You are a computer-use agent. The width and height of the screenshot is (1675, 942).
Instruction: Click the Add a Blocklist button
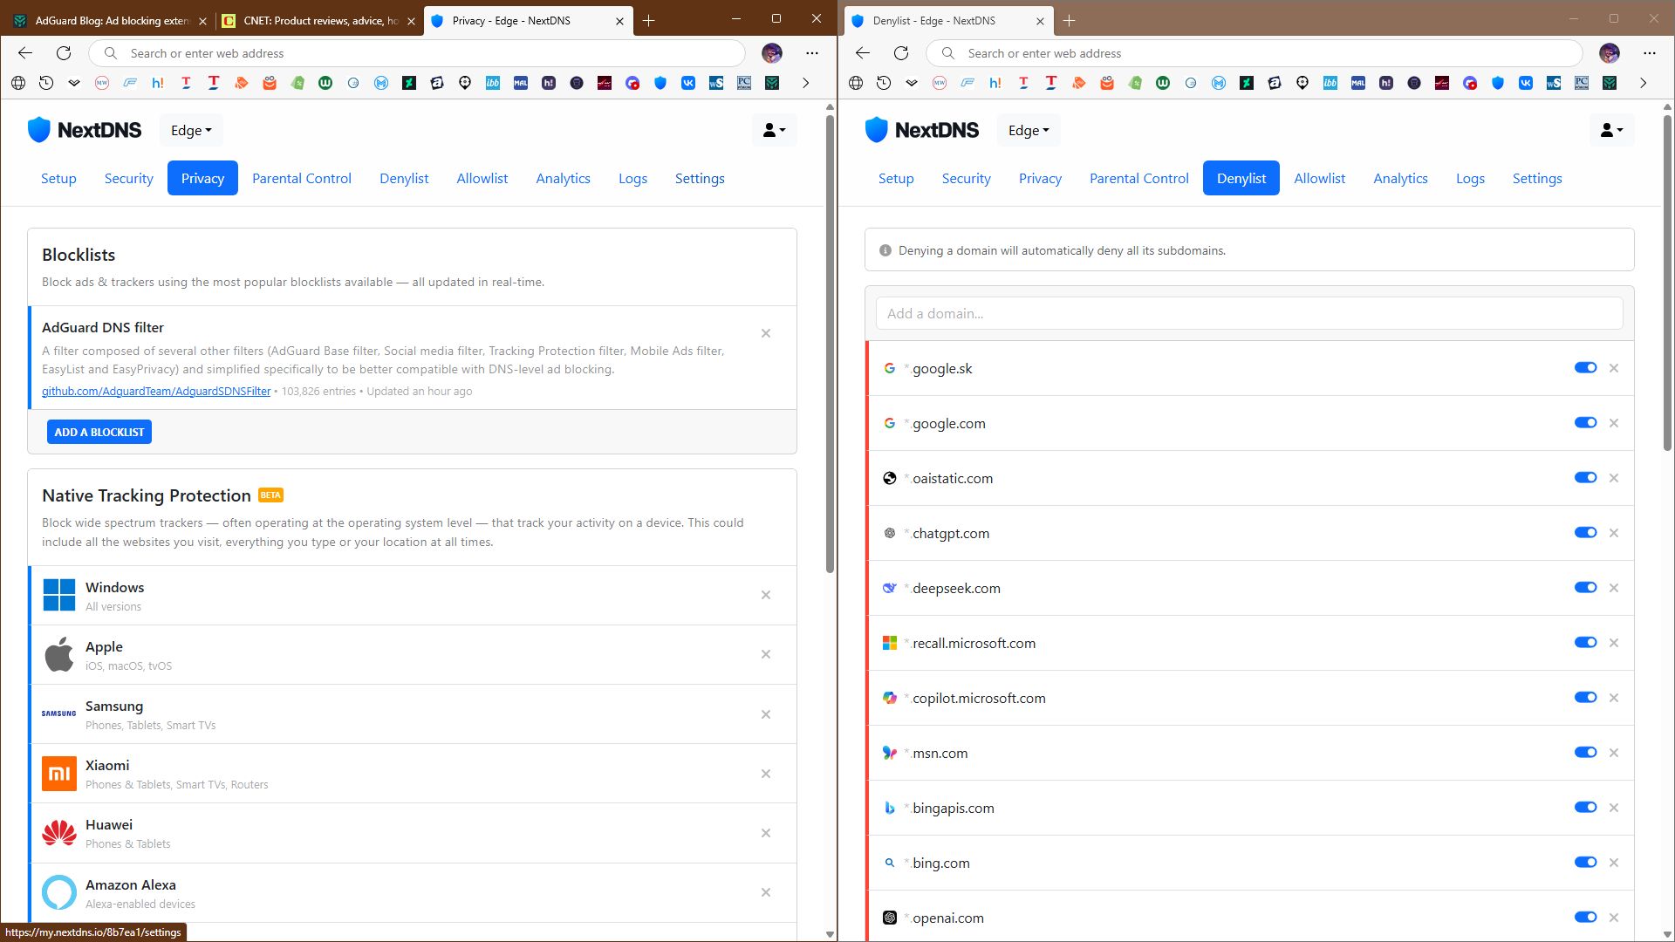[99, 432]
